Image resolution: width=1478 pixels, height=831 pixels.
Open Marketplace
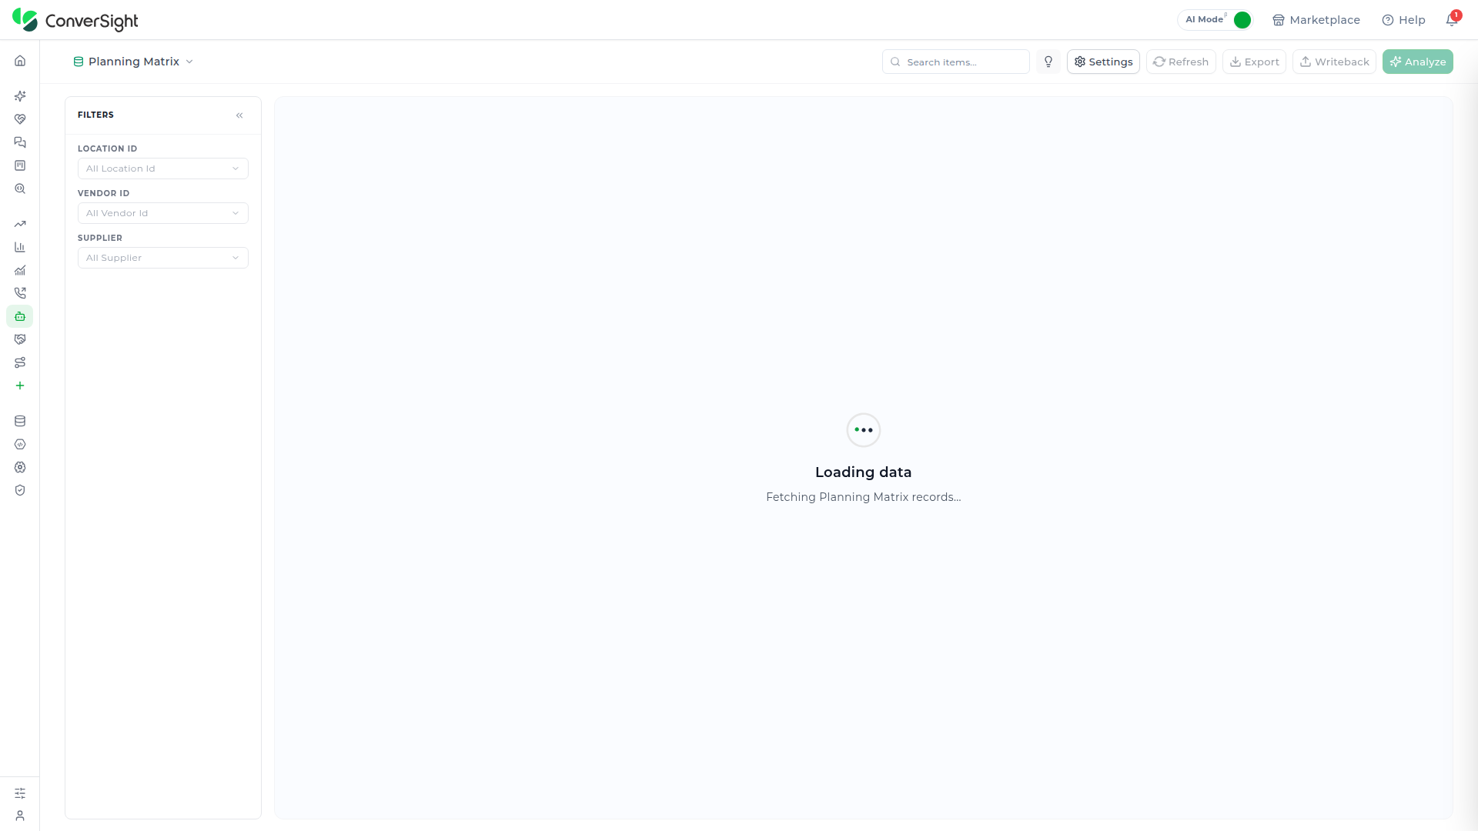[1316, 20]
